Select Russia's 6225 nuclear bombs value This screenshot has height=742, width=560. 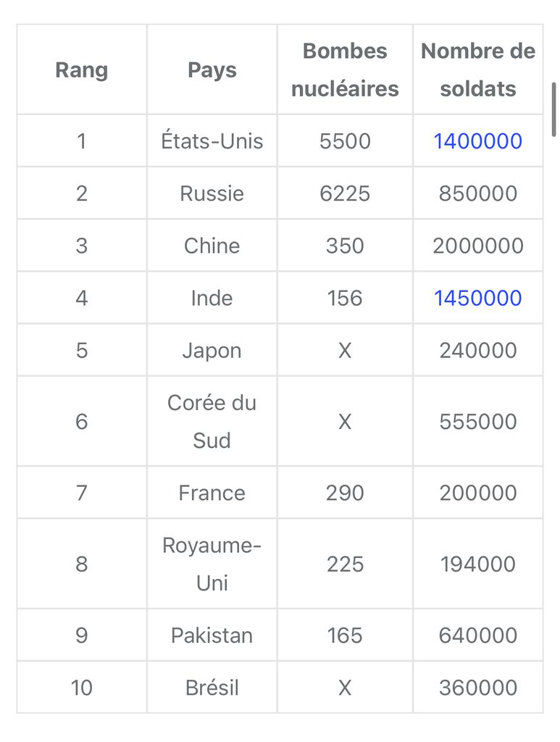[345, 193]
